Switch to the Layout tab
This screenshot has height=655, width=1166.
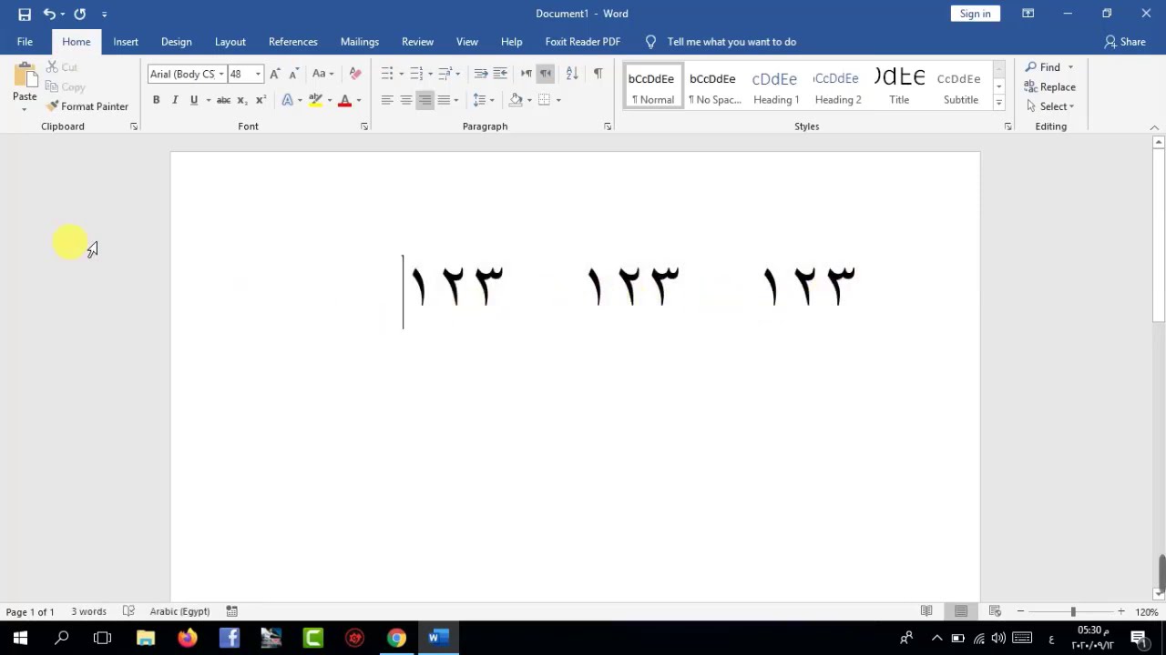(x=230, y=42)
